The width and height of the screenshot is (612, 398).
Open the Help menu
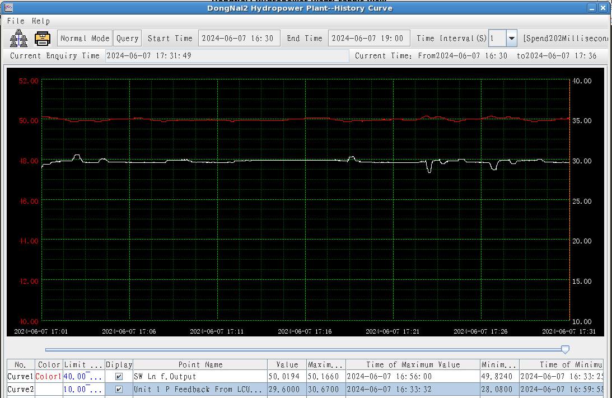[41, 21]
